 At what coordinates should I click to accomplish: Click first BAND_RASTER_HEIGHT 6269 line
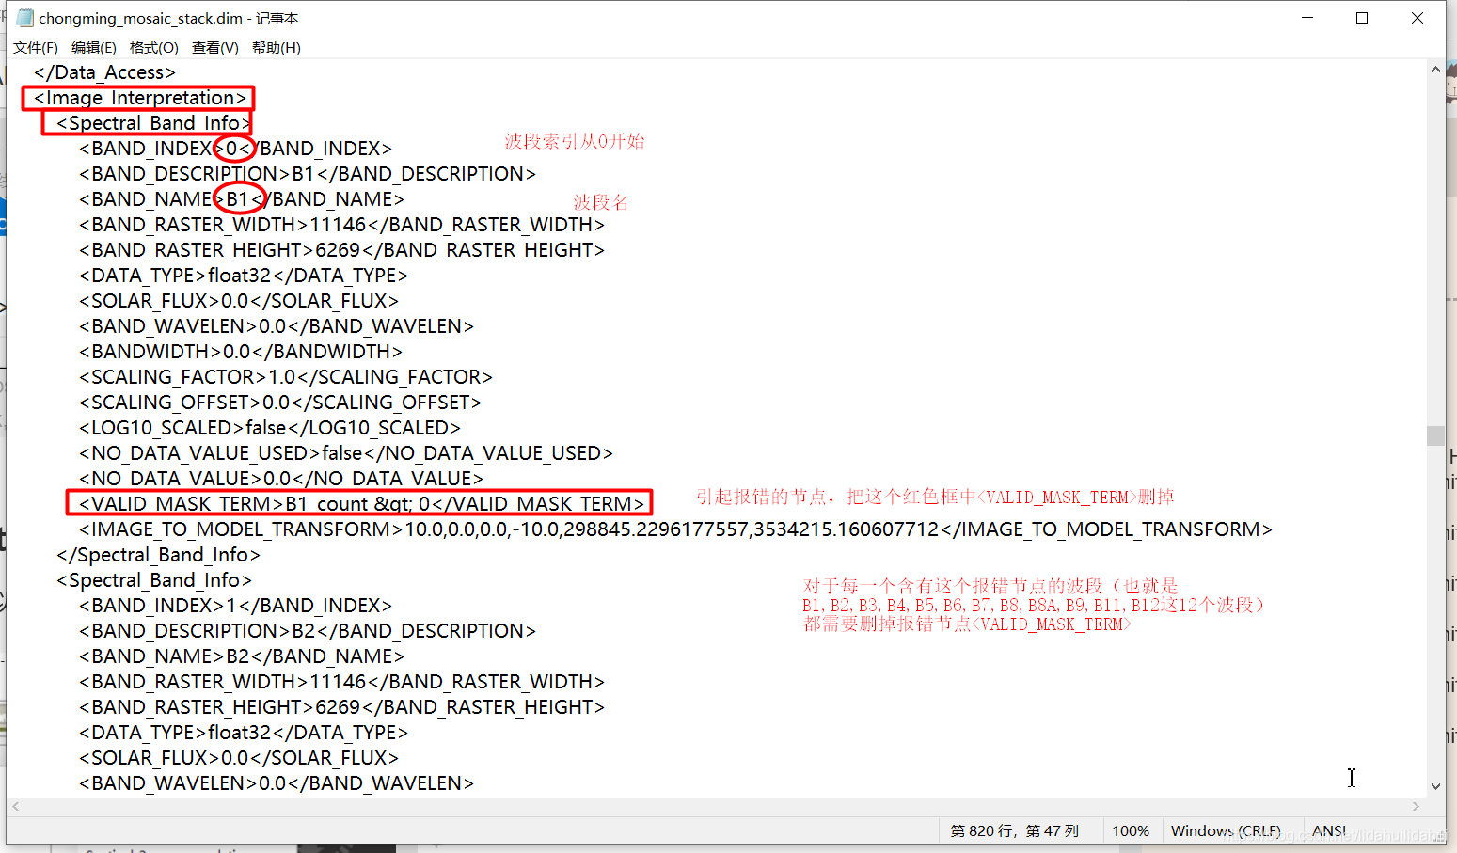(341, 250)
